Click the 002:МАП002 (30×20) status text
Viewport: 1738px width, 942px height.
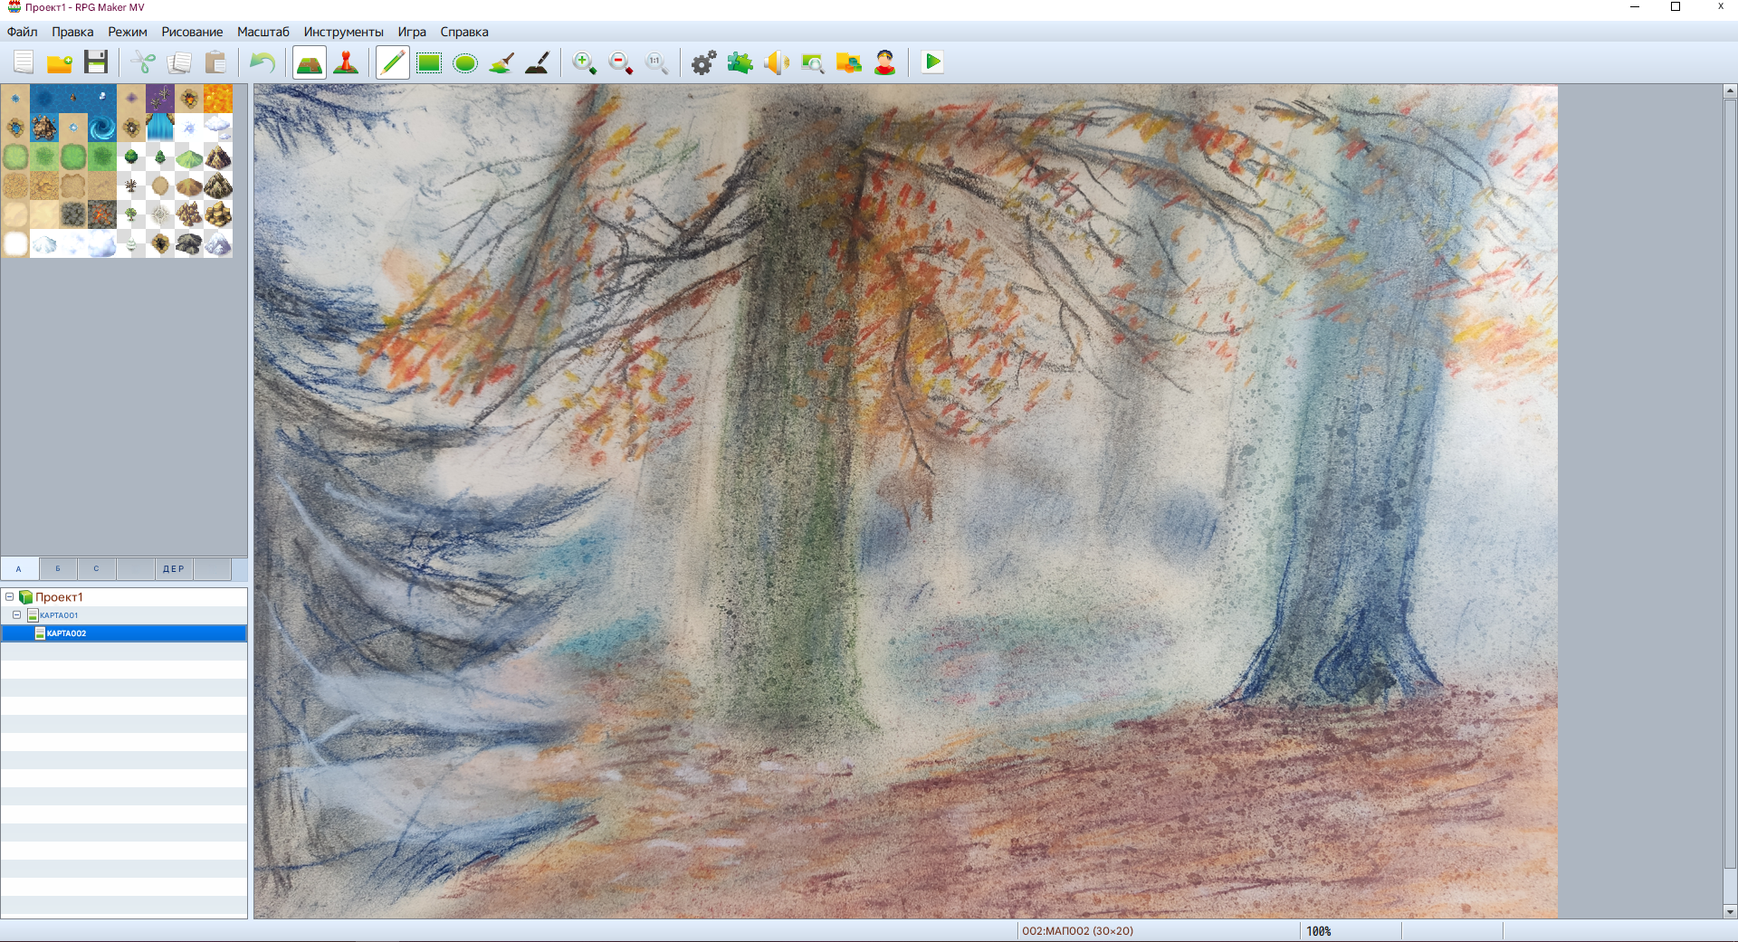tap(1077, 931)
